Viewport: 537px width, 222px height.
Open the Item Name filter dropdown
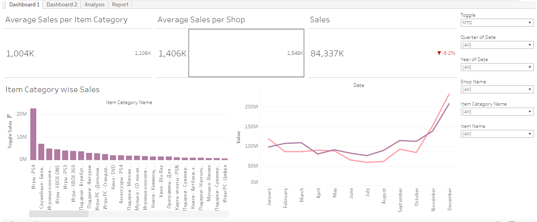click(497, 134)
